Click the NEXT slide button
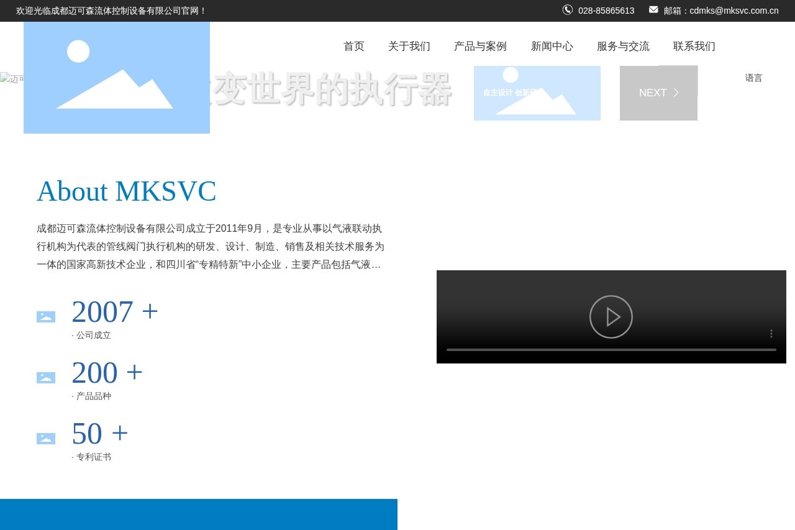 [x=658, y=93]
